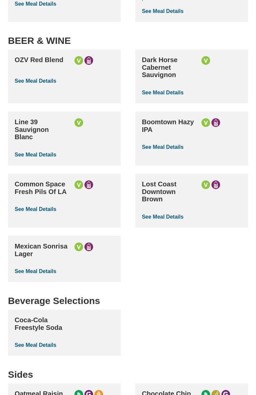
Task: Open meal details for Common Space Fresh Pils
Action: coord(35,209)
